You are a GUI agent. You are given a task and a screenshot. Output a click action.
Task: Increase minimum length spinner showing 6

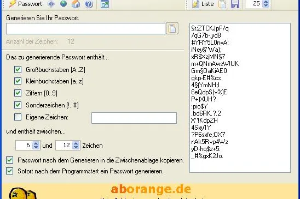tap(36, 143)
